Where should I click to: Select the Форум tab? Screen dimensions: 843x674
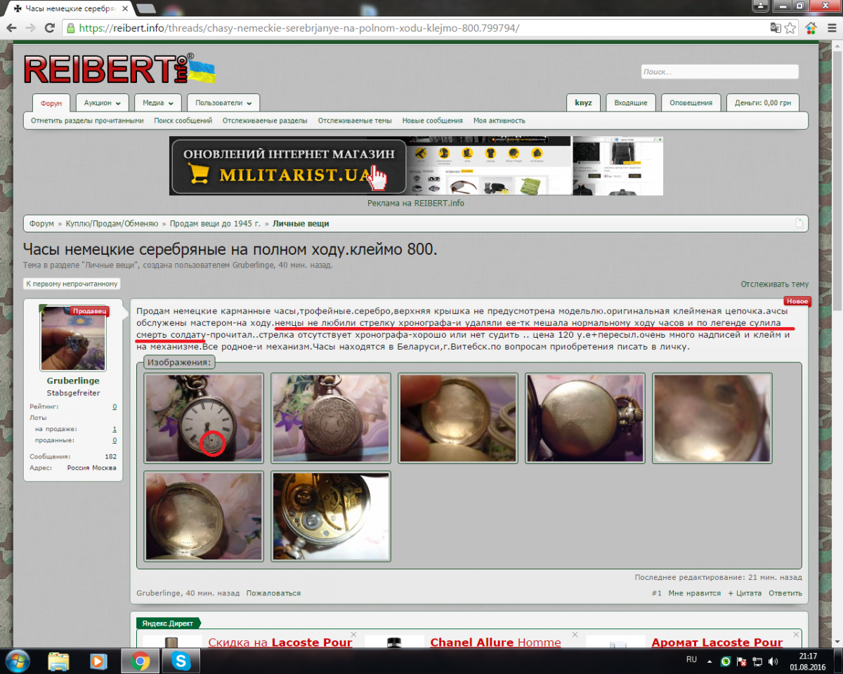(51, 103)
